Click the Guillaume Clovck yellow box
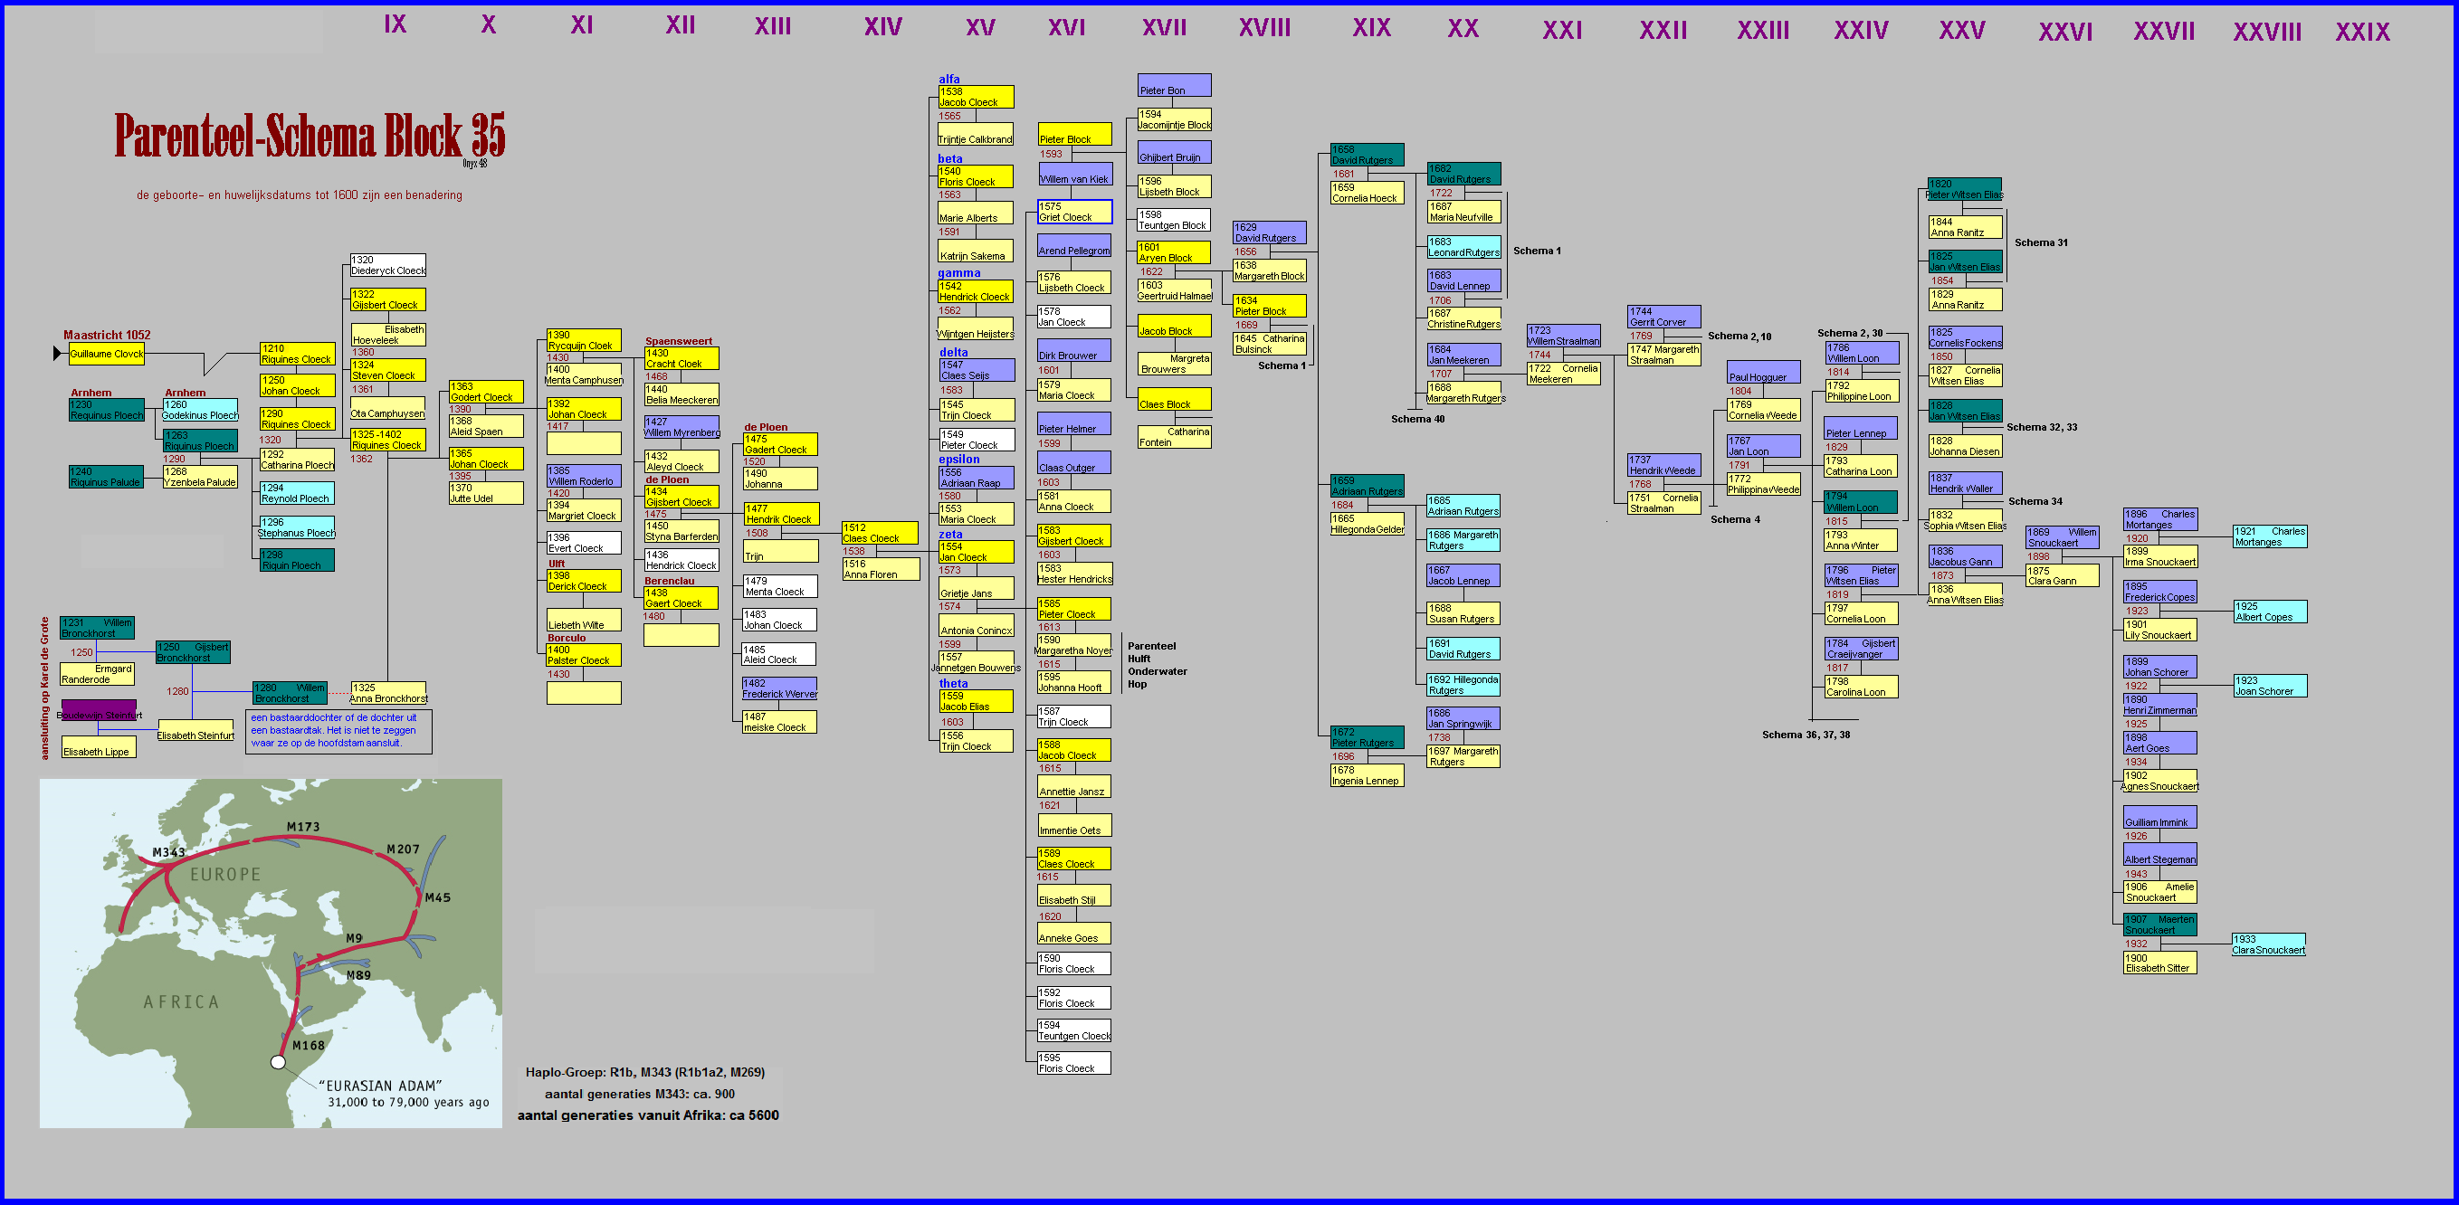The width and height of the screenshot is (2459, 1205). tap(106, 354)
